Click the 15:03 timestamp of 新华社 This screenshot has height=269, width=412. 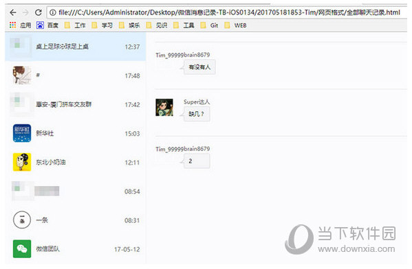coord(132,133)
